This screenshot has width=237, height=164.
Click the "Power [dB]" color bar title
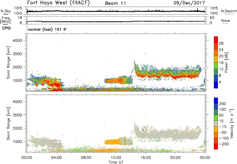[x=226, y=62]
